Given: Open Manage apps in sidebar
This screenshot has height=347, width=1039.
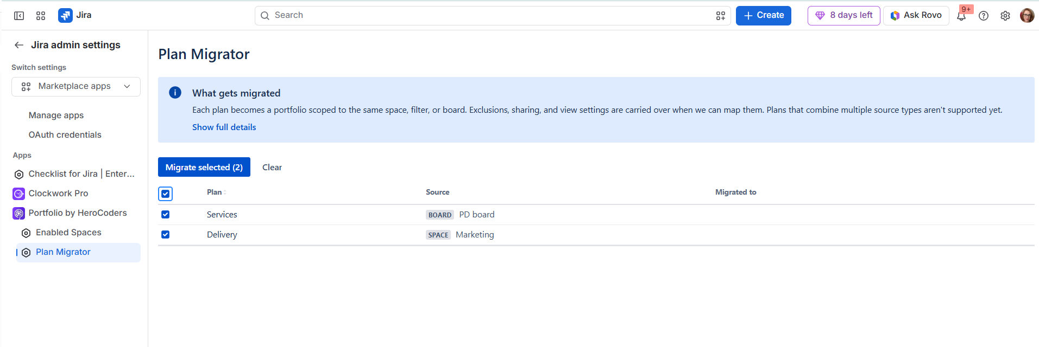Looking at the screenshot, I should click(56, 115).
